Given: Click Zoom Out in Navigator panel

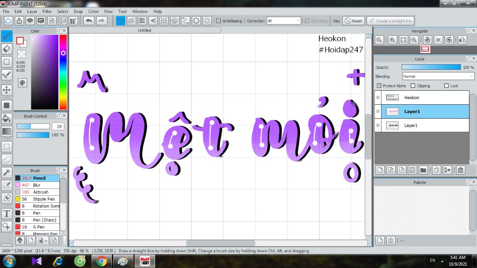Looking at the screenshot, I should [x=414, y=40].
